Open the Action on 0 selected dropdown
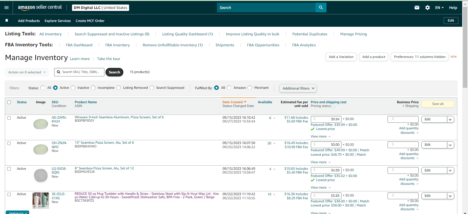The width and height of the screenshot is (468, 214). click(27, 72)
